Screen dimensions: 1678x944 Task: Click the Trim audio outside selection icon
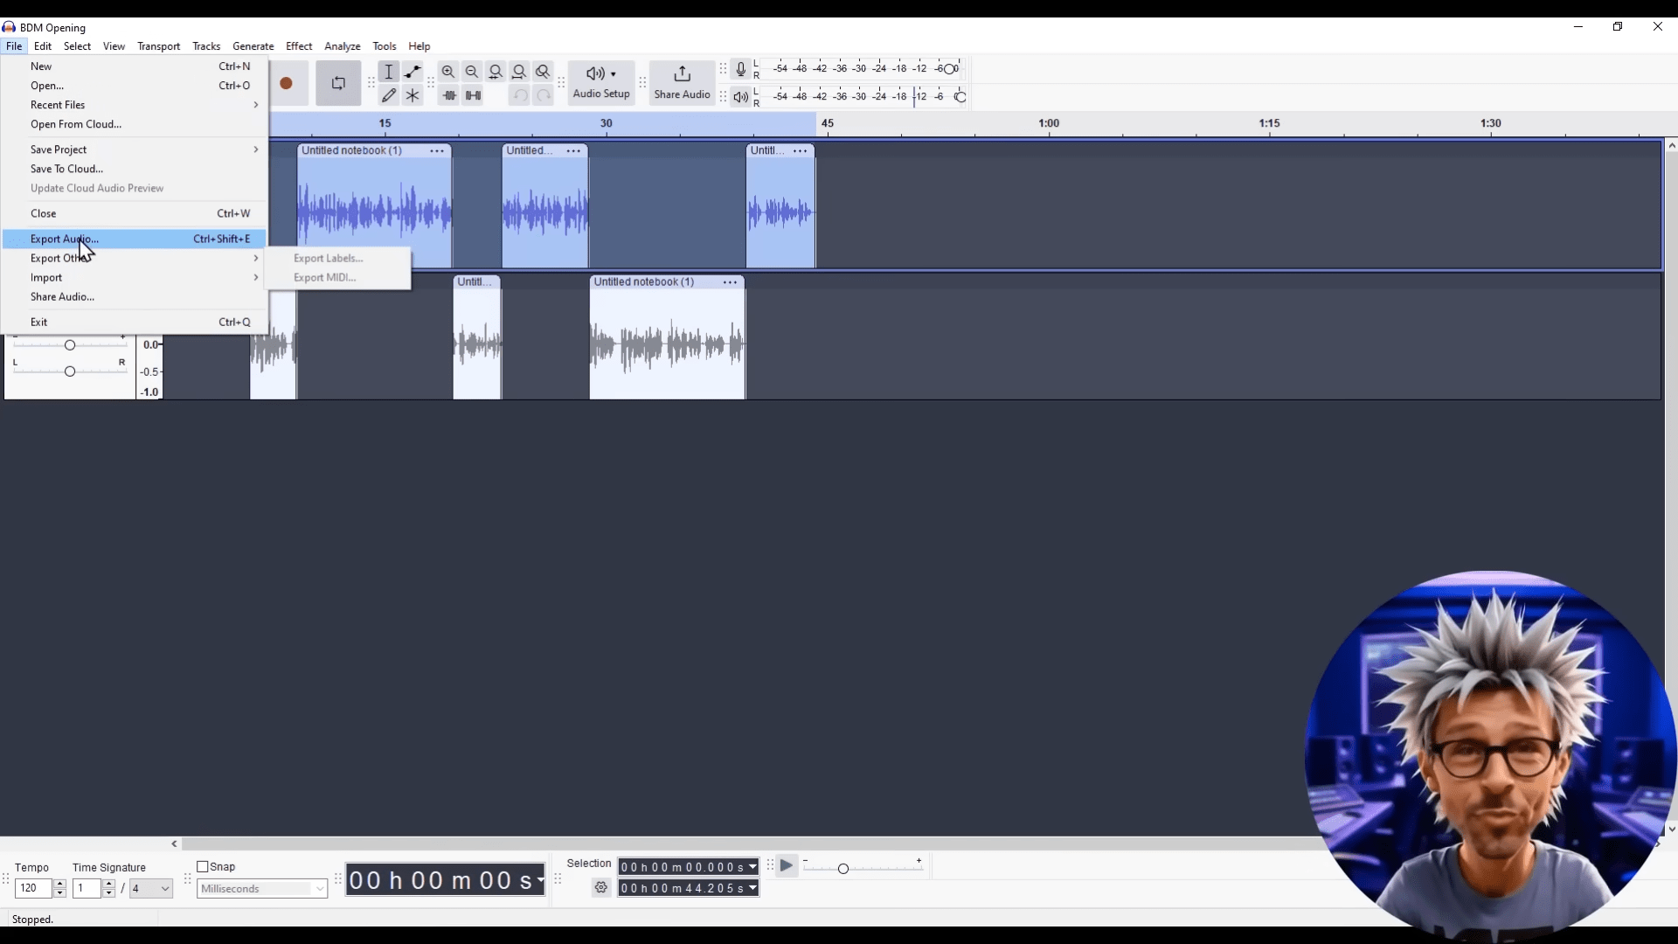tap(449, 95)
